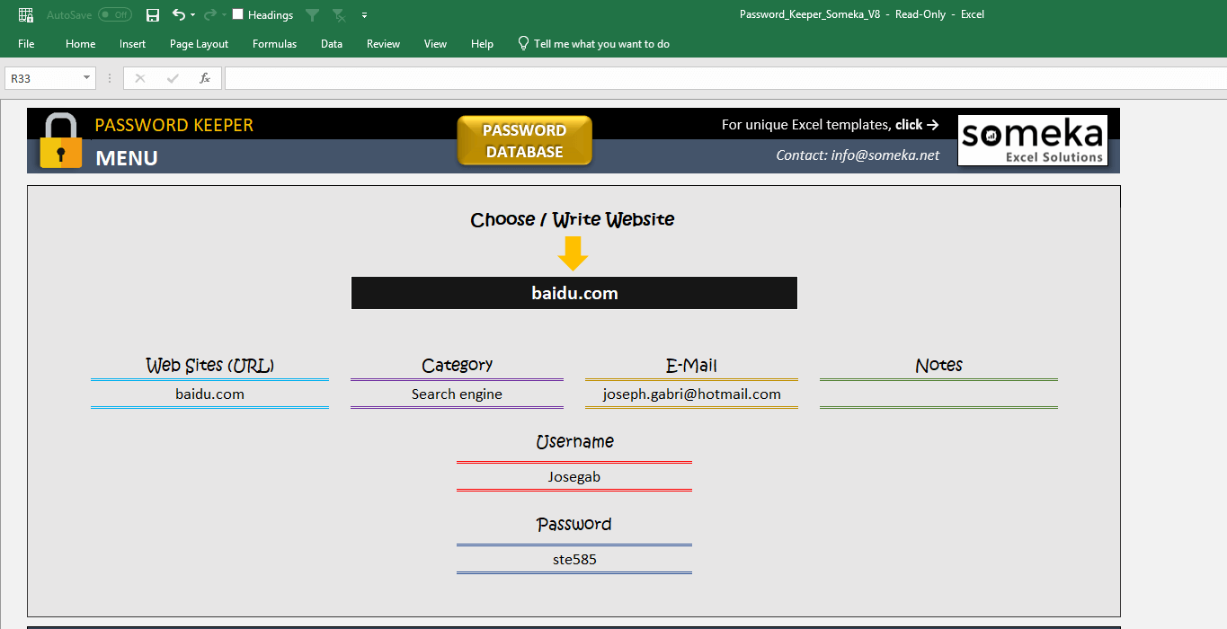Open the Page Layout tab
The height and width of the screenshot is (629, 1227).
199,44
